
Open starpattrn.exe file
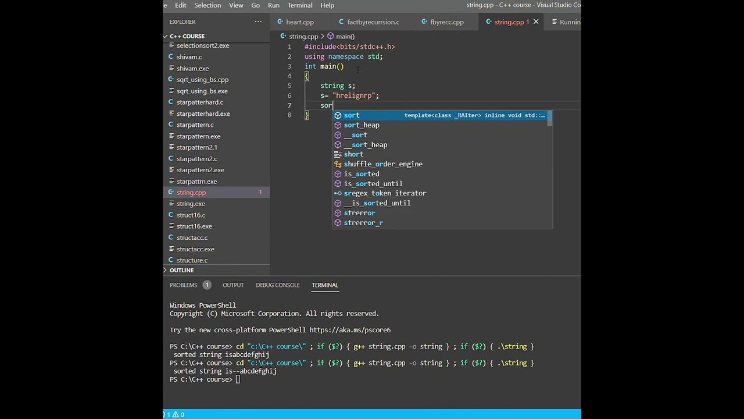point(196,182)
